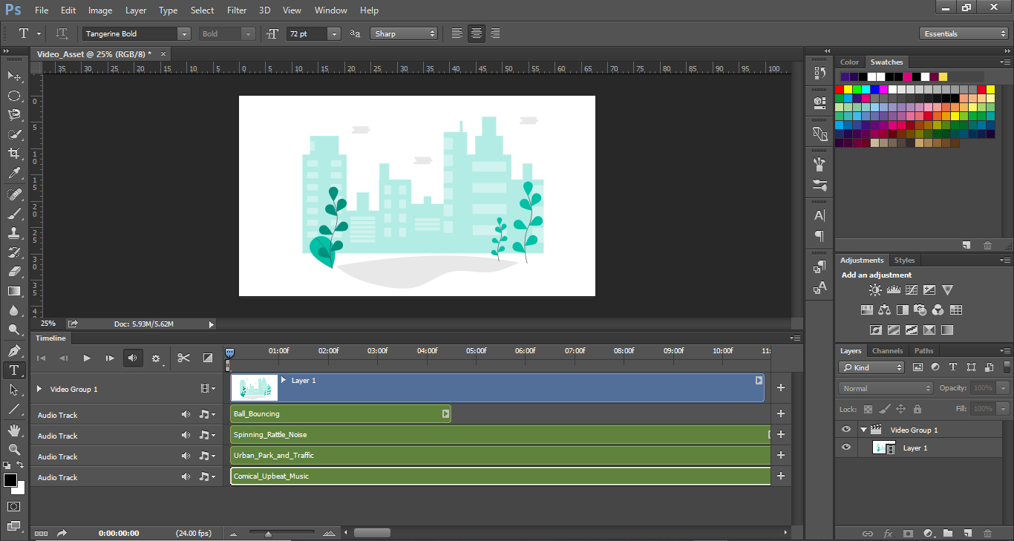Open the Essentials workspace dropdown
Screen dimensions: 1014x541
click(963, 33)
